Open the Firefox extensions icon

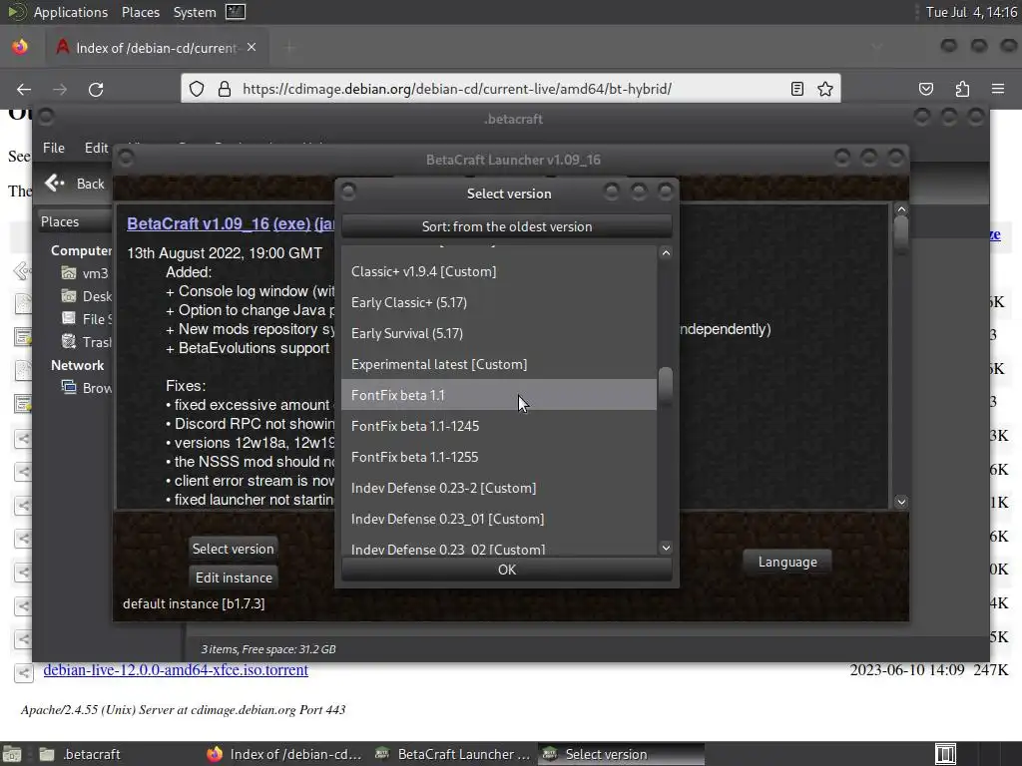[962, 89]
